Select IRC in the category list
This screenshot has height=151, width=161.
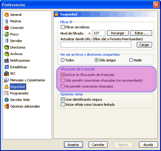tap(13, 74)
